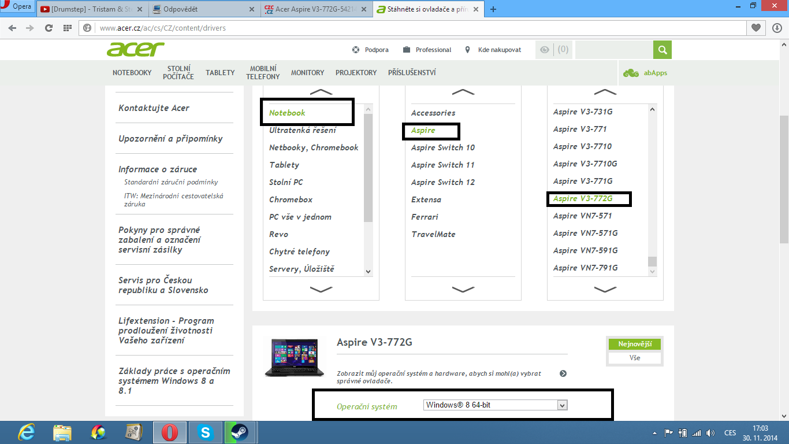789x444 pixels.
Task: Click the eye icon next to (0)
Action: tap(544, 50)
